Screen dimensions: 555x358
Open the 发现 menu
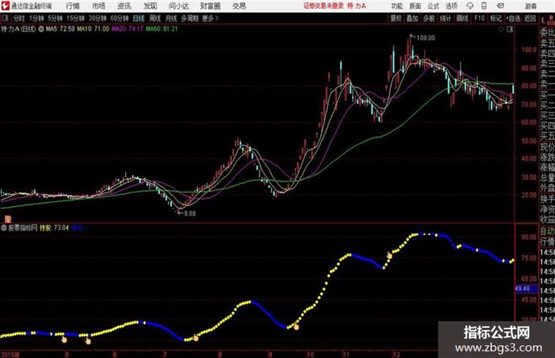(150, 6)
